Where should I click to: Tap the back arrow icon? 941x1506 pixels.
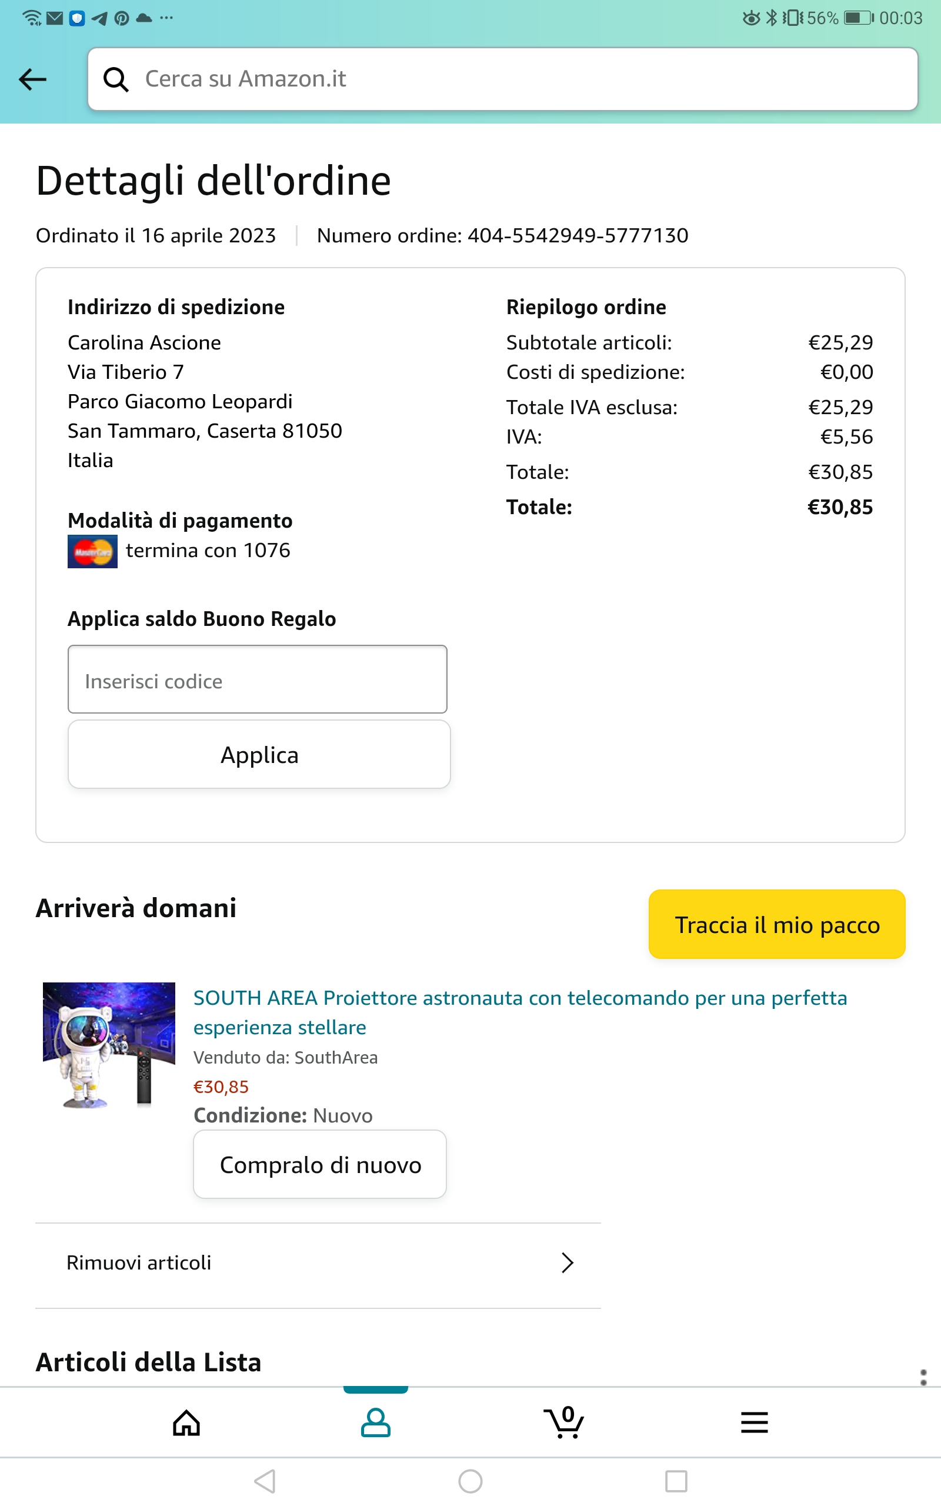tap(33, 79)
